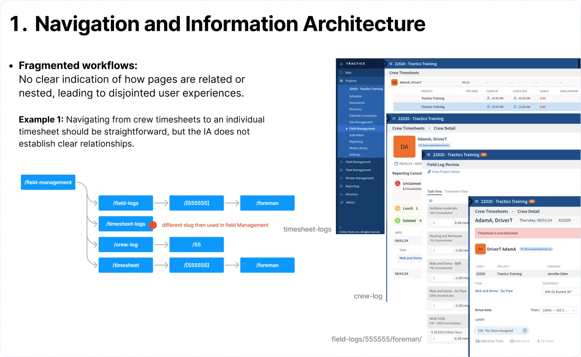
Task: Click the person icon next to 11:00 AM
Action: click(515, 107)
